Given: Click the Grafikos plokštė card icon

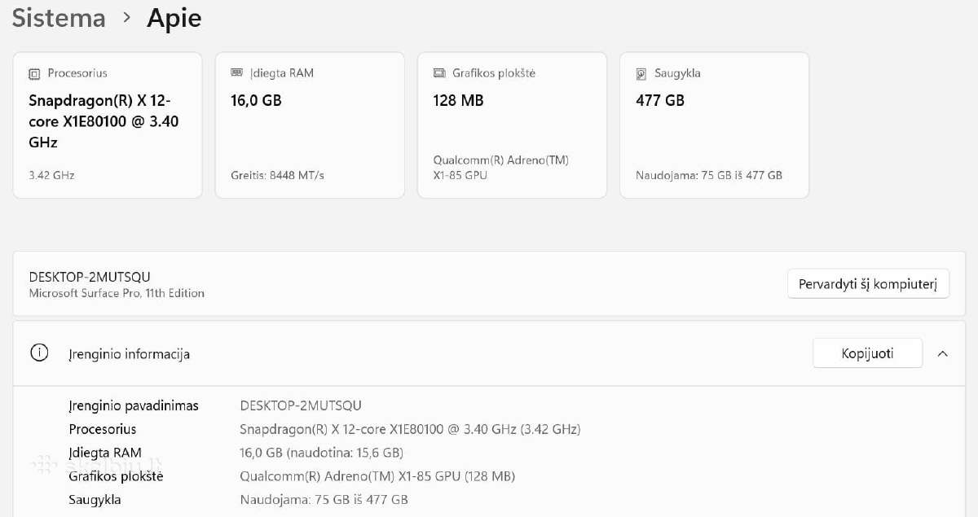Looking at the screenshot, I should 439,72.
